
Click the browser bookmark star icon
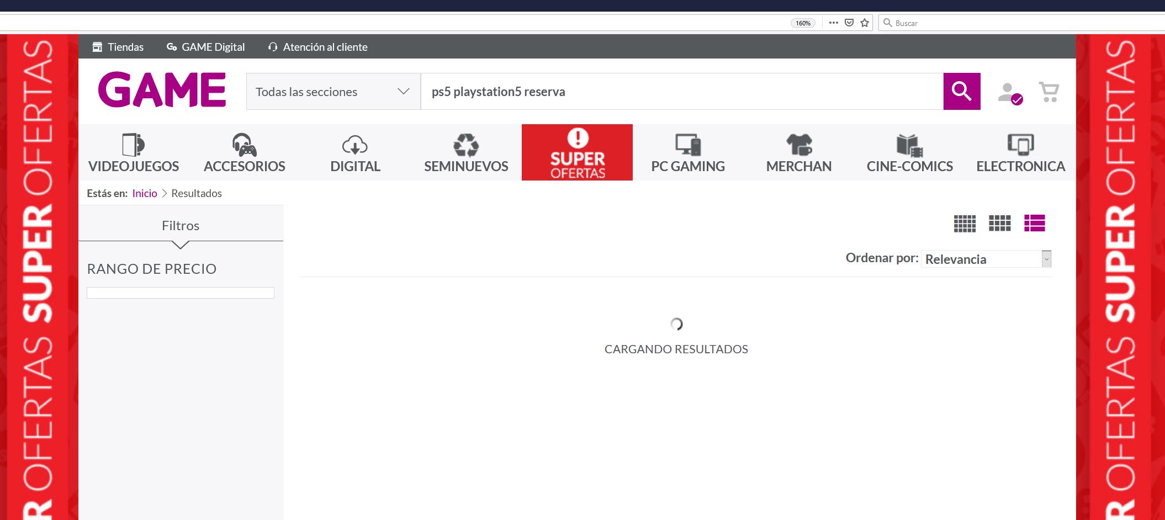click(865, 23)
